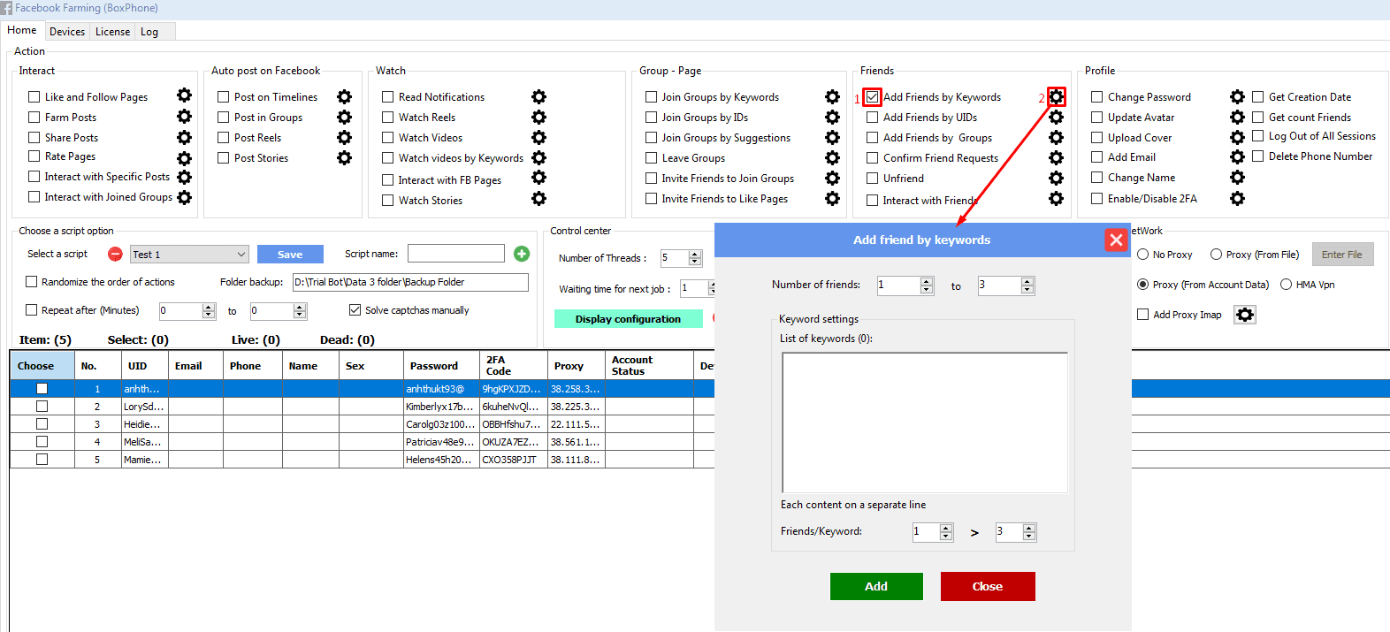Open settings gear for Add Friends by Keywords
The height and width of the screenshot is (632, 1390).
click(x=1056, y=96)
